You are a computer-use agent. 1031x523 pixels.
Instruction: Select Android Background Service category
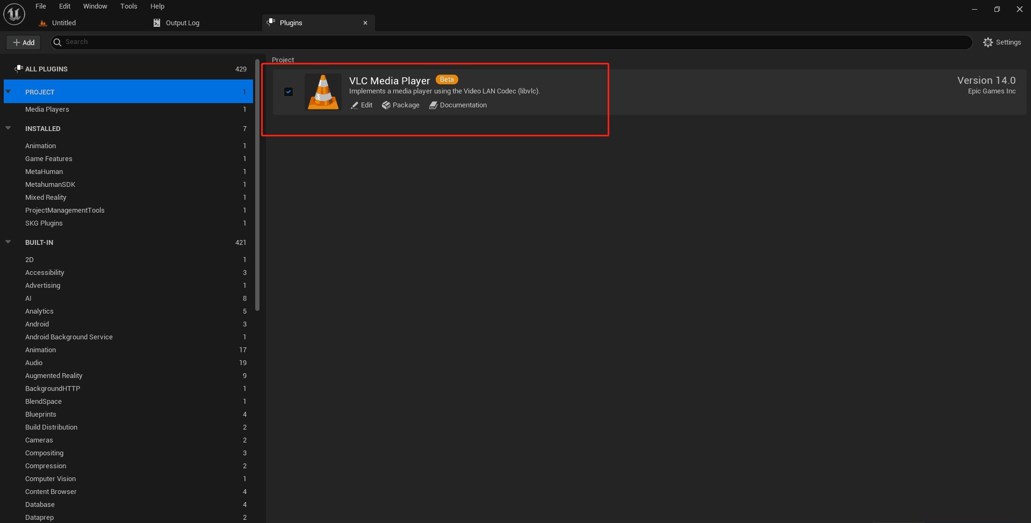tap(128, 337)
